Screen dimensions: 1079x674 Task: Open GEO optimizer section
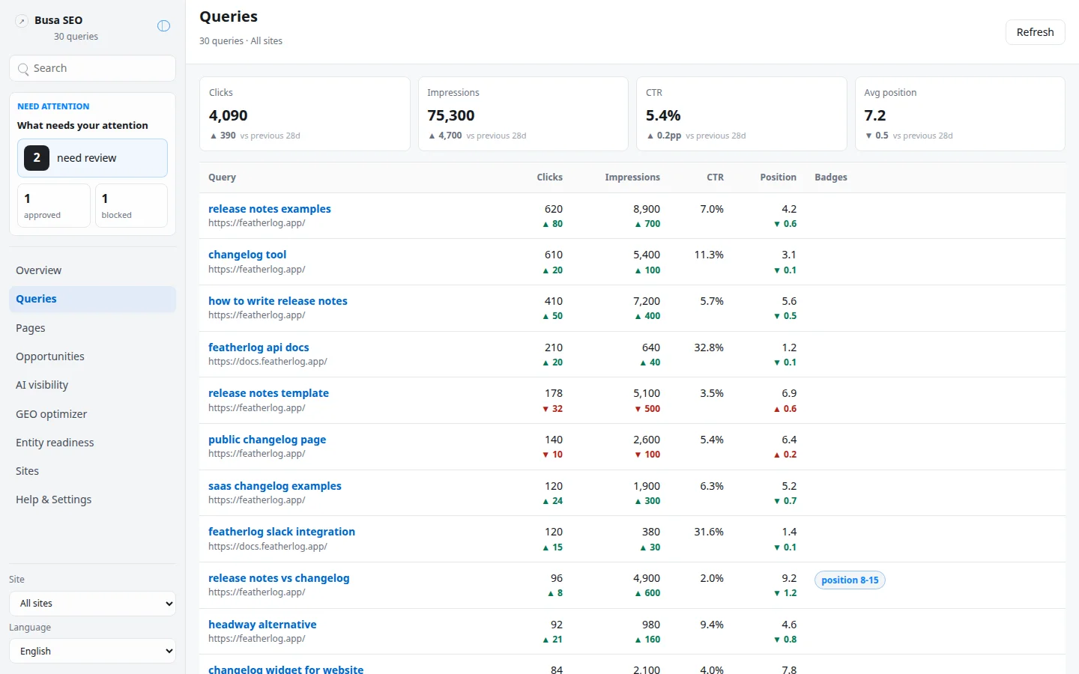92,414
